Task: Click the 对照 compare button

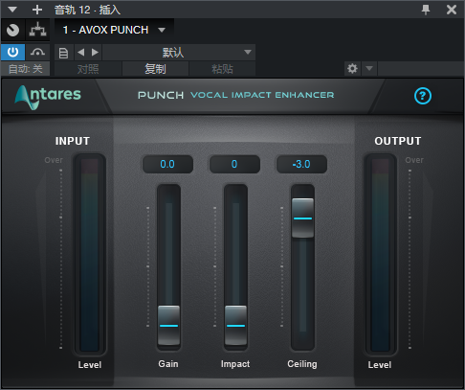Action: pos(88,69)
